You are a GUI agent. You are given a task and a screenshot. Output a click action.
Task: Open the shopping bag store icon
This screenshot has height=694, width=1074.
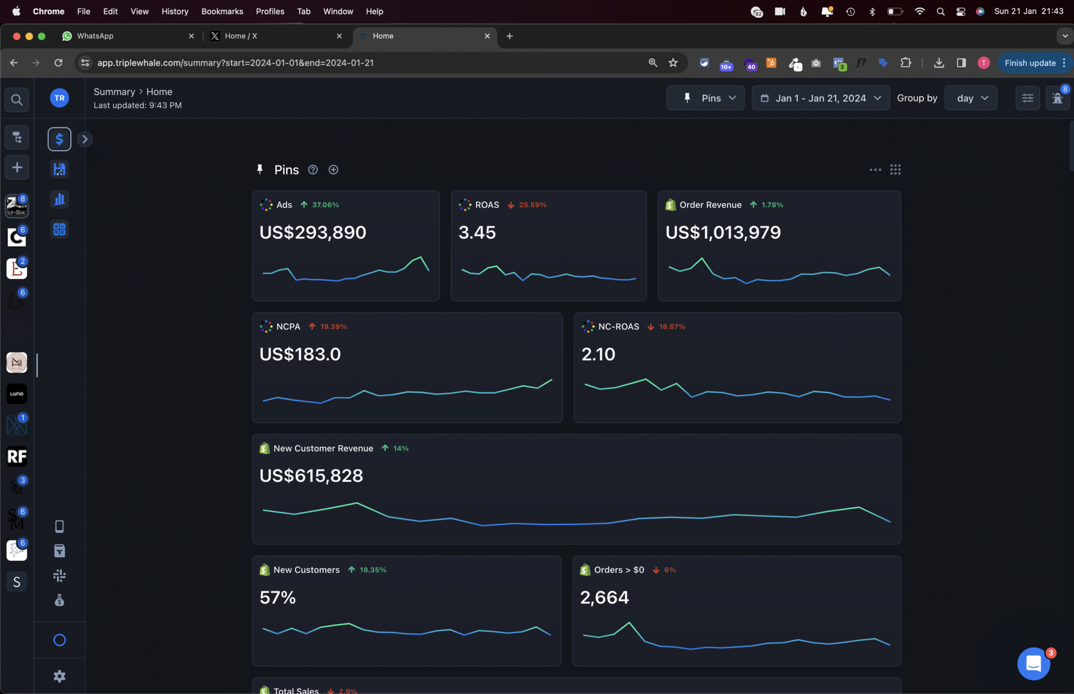tap(59, 550)
